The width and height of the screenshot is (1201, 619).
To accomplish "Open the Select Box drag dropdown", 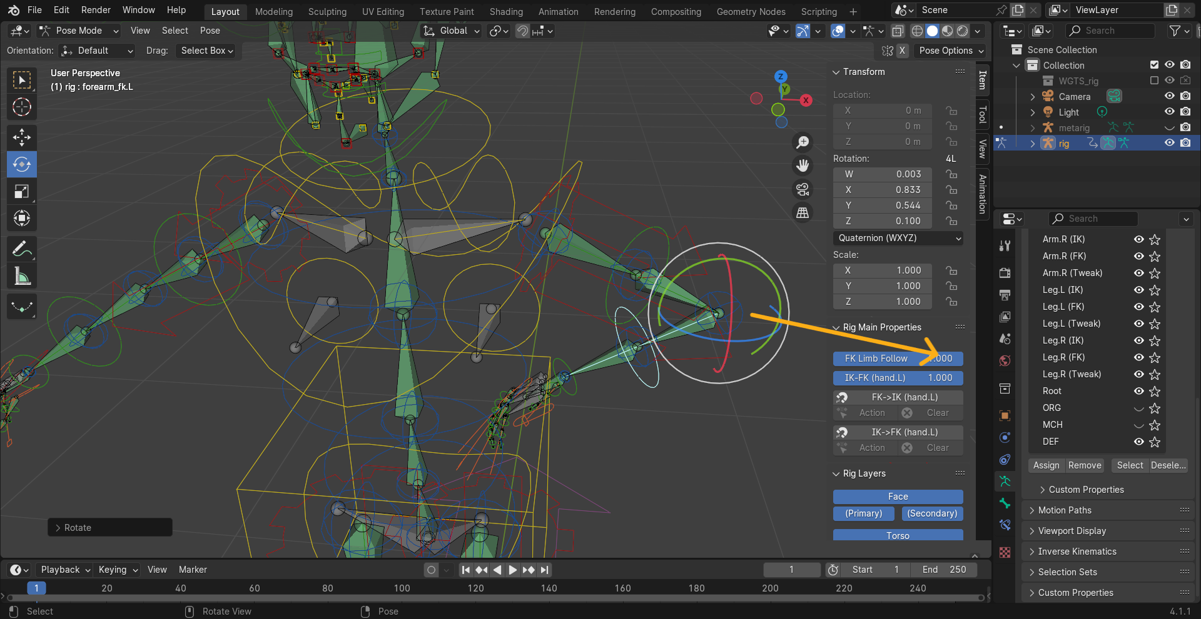I will point(207,51).
